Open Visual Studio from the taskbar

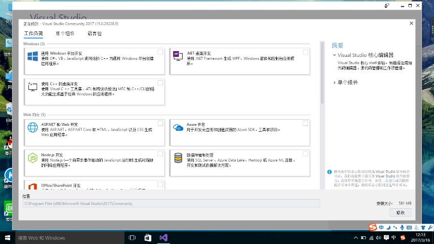click(x=163, y=238)
